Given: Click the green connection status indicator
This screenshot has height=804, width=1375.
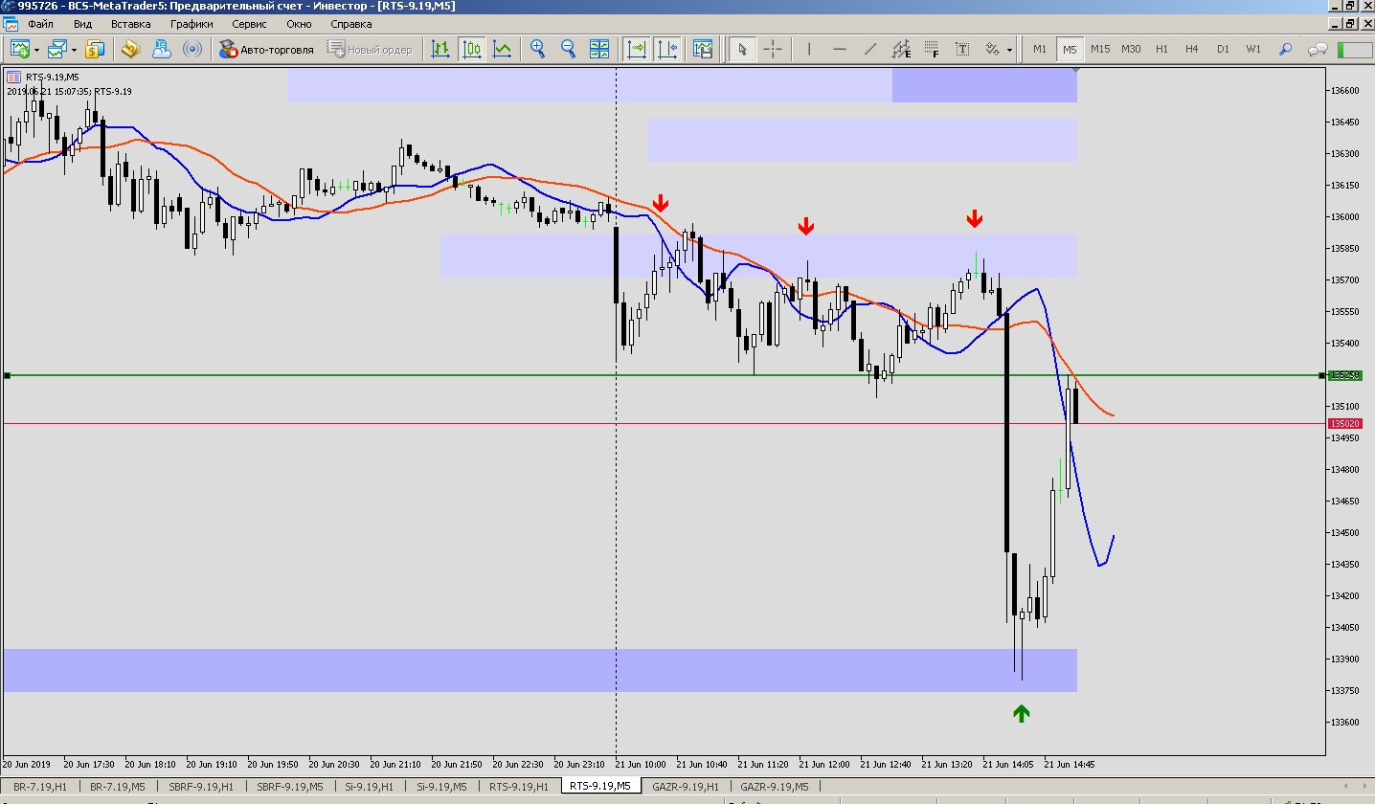Looking at the screenshot, I should tap(1354, 49).
